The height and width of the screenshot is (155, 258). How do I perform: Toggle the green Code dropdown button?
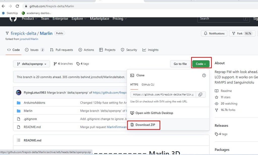[x=201, y=64]
